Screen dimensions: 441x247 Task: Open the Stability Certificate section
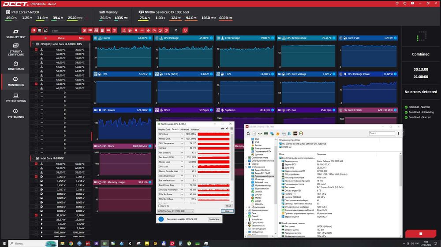click(16, 50)
